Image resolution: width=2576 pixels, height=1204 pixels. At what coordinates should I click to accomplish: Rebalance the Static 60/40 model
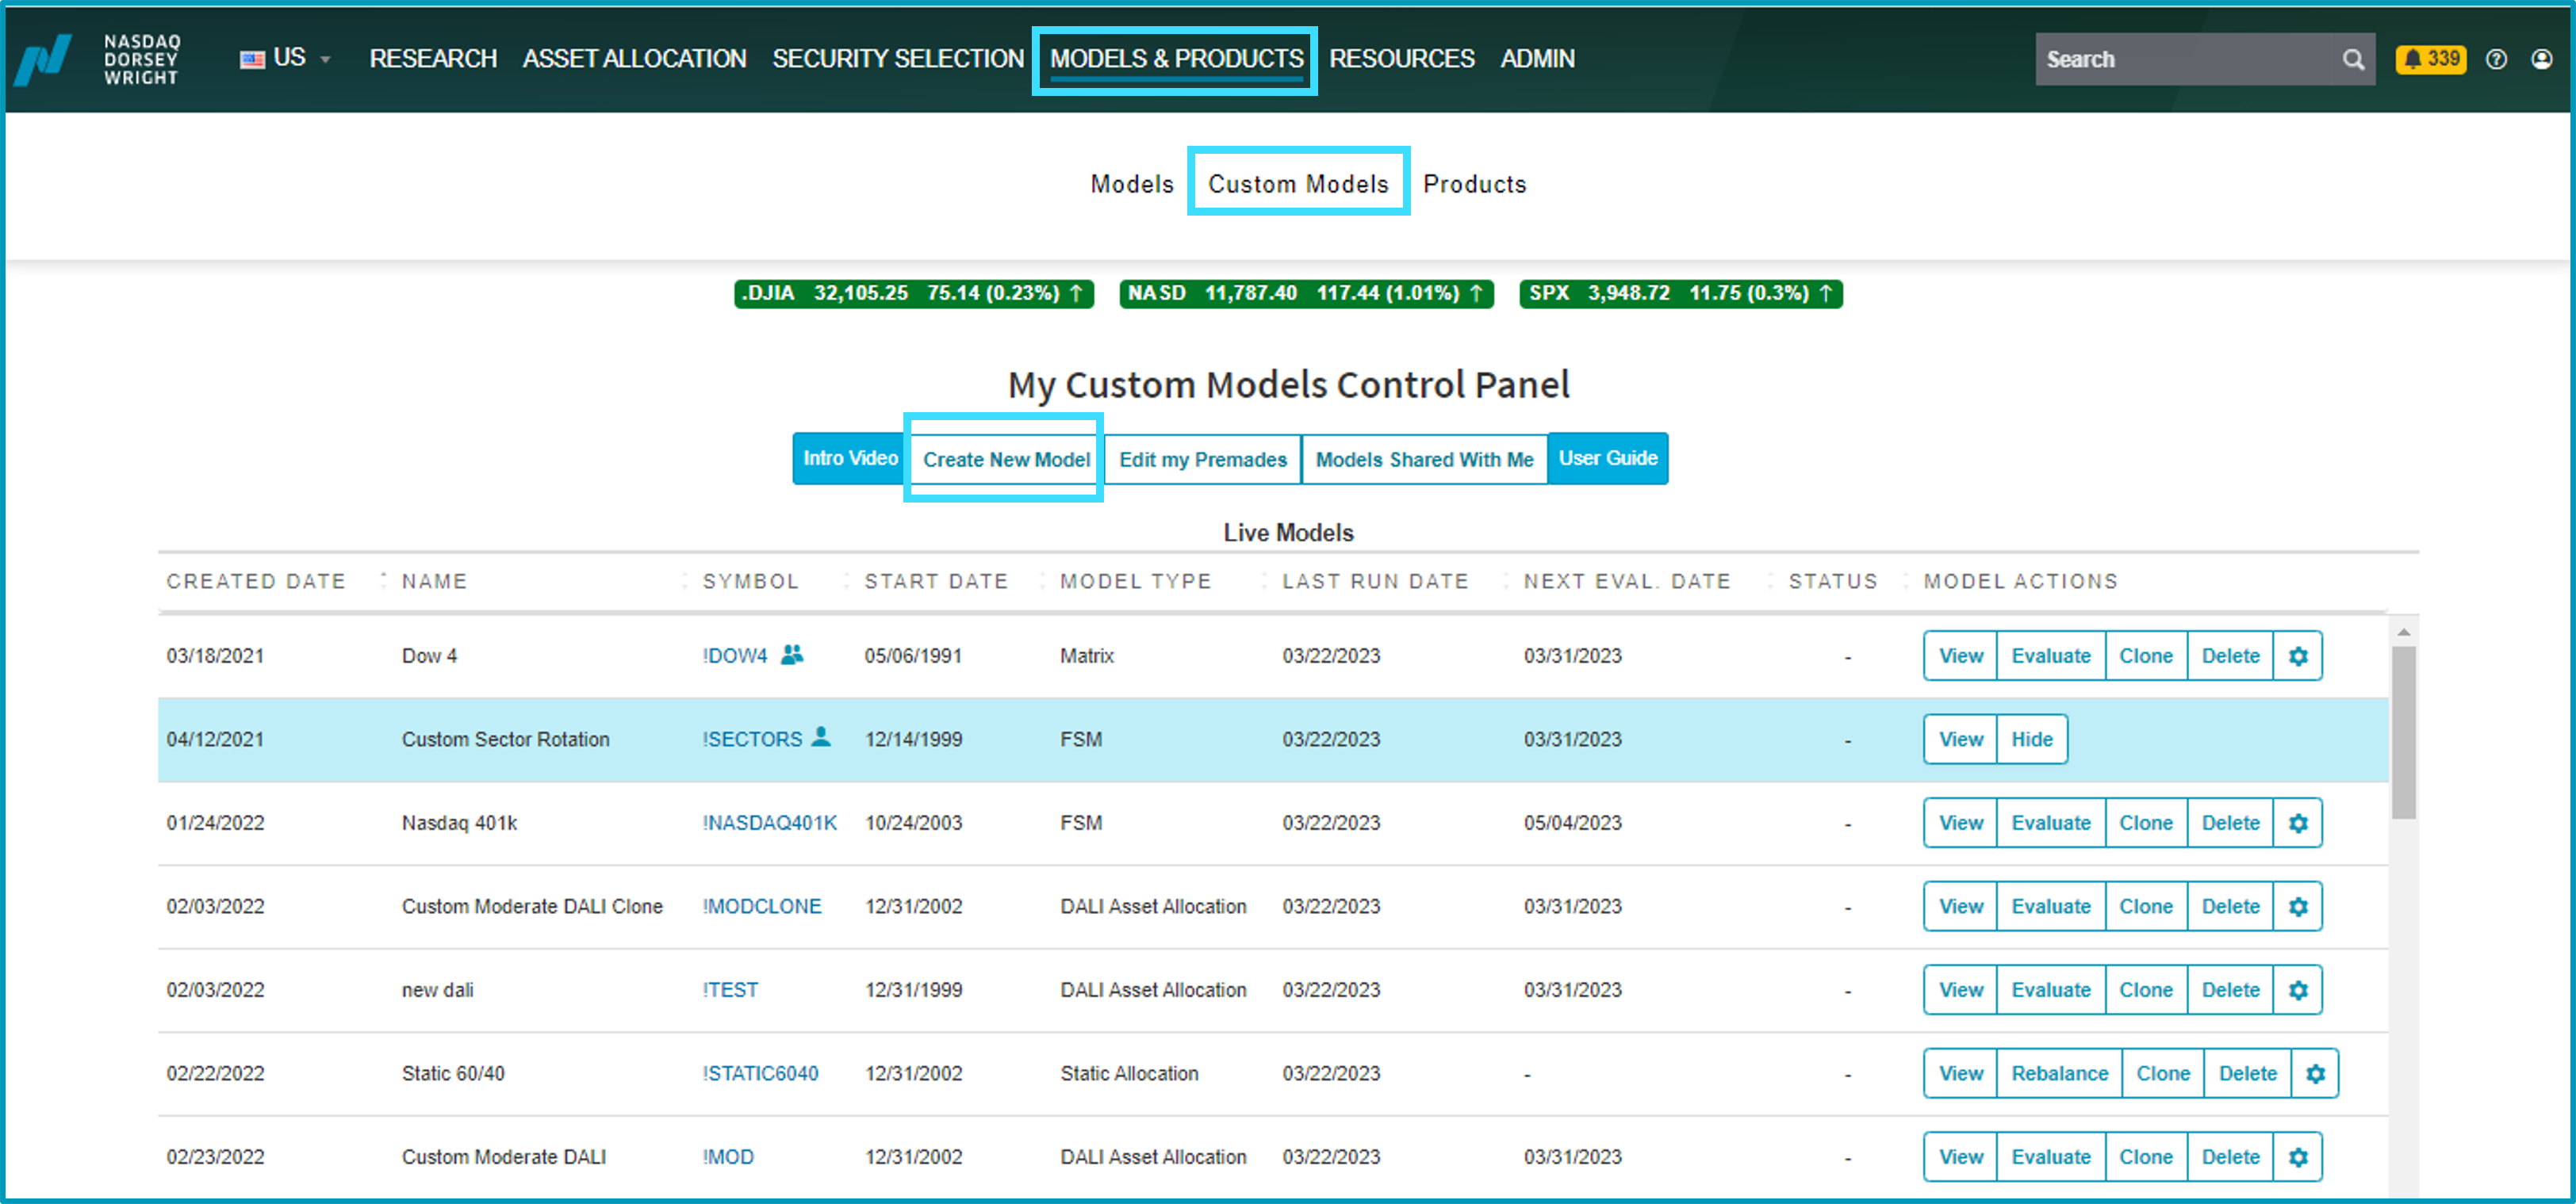(2059, 1073)
